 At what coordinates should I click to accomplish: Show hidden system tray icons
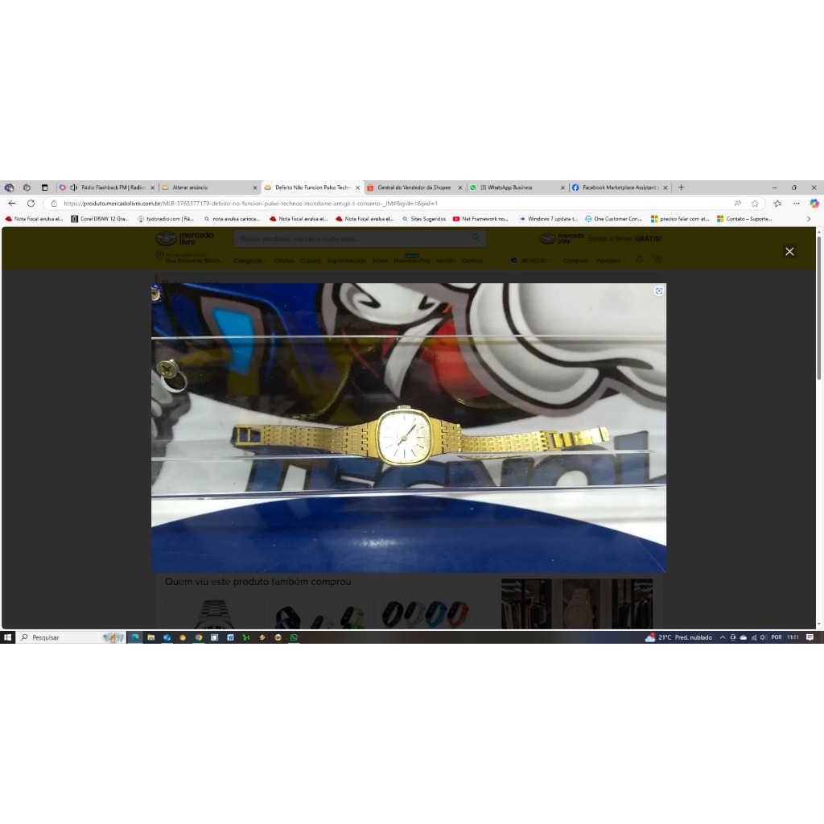pyautogui.click(x=723, y=637)
